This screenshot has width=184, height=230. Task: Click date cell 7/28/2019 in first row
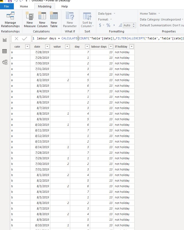pos(40,52)
